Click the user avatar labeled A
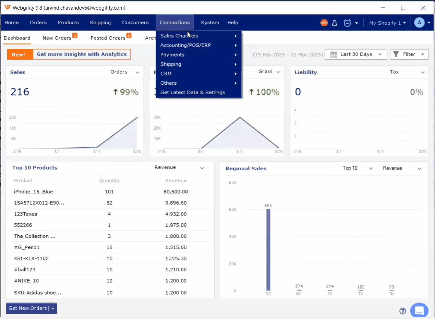The image size is (435, 319). (419, 23)
